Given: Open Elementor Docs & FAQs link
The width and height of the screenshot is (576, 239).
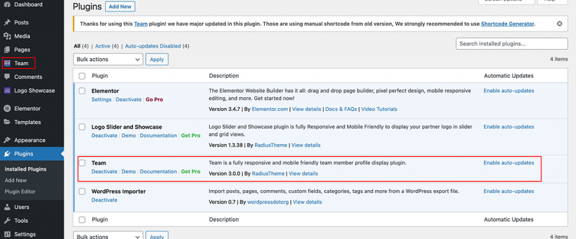Looking at the screenshot, I should coord(341,109).
